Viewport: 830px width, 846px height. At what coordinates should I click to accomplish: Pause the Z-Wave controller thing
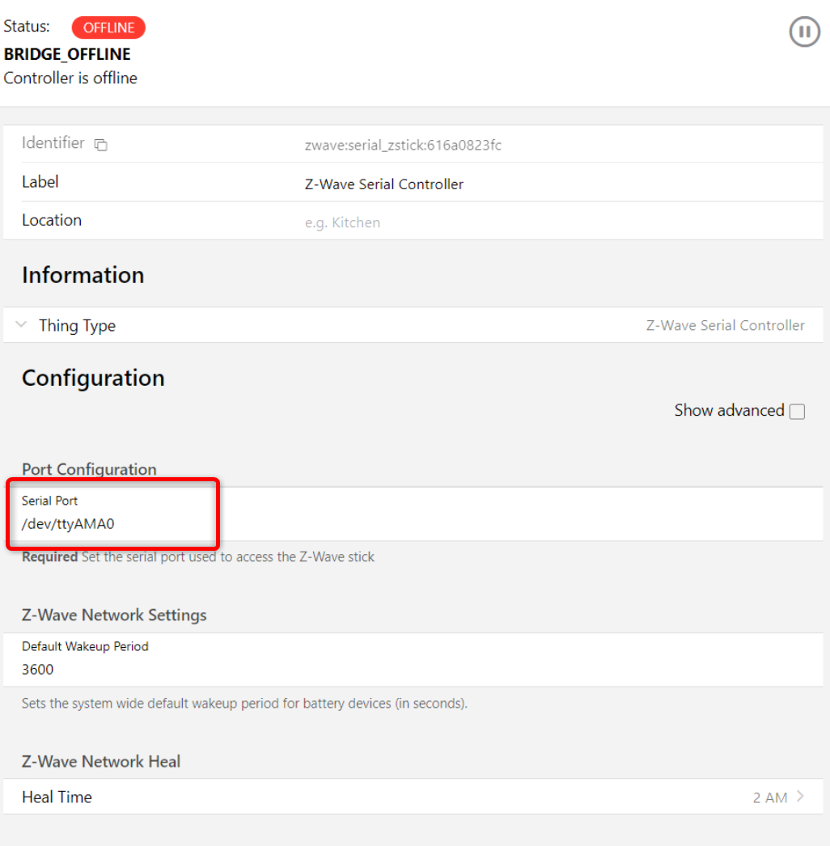pyautogui.click(x=804, y=32)
